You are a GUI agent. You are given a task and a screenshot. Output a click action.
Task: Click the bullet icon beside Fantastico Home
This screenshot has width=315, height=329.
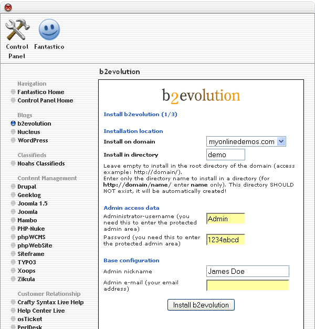13,92
